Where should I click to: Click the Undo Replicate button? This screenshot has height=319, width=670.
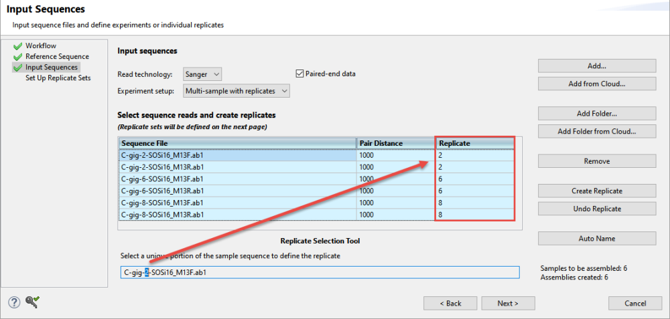(x=597, y=209)
